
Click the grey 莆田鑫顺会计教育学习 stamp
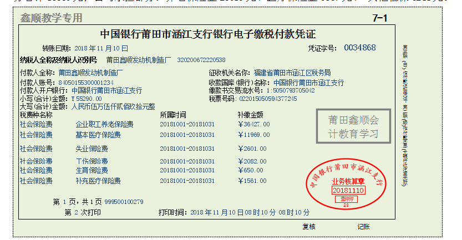[353, 127]
